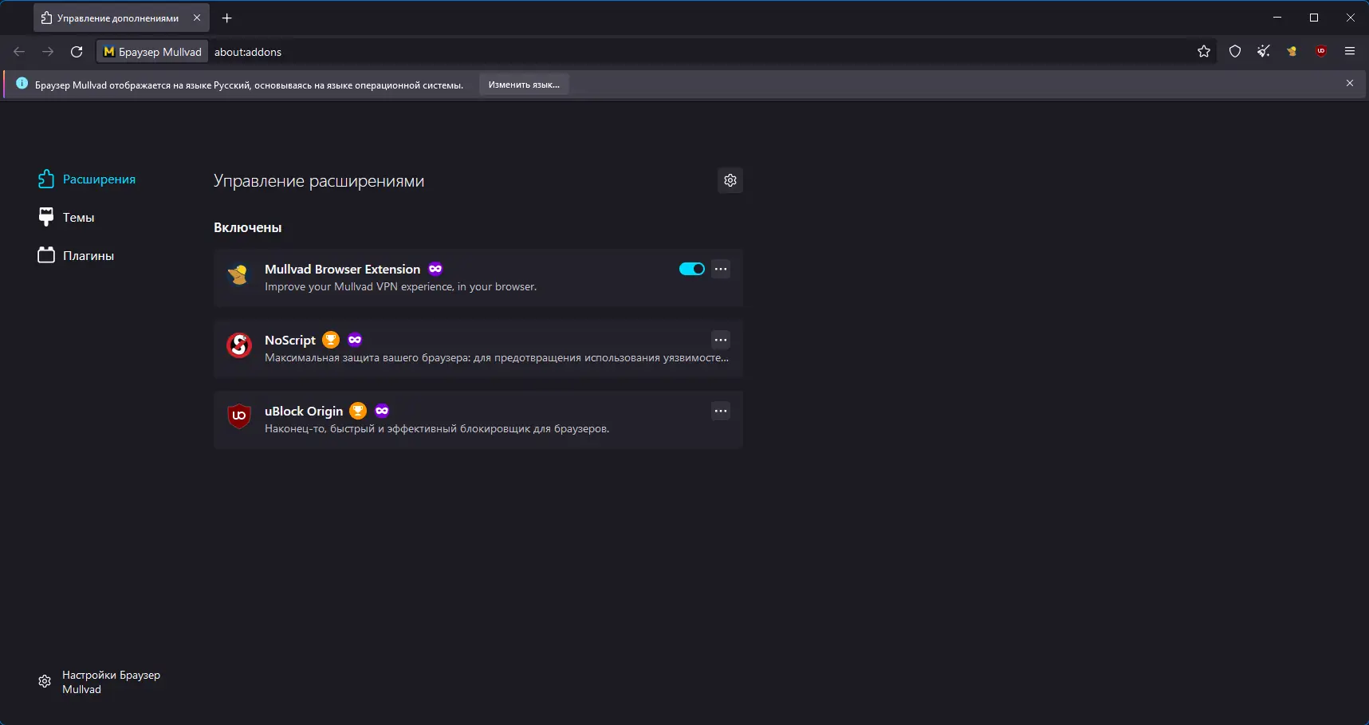The image size is (1369, 725).
Task: Close the Управление дополнениями tab
Action: tap(197, 18)
